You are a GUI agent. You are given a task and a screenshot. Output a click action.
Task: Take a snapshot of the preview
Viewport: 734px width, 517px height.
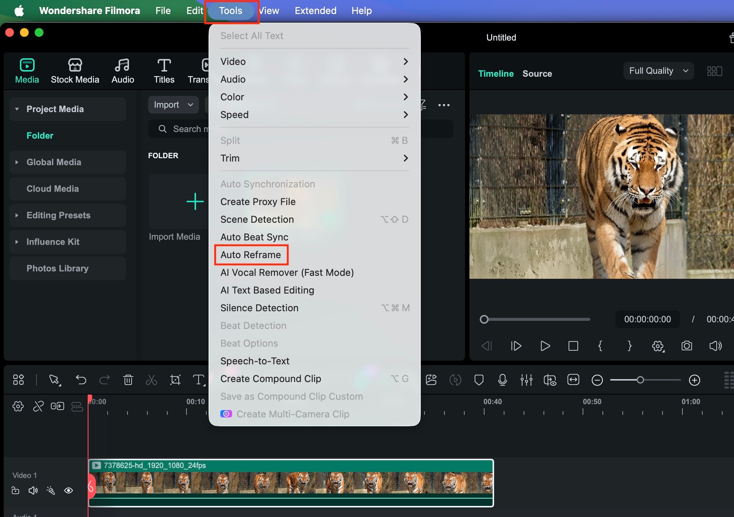coord(687,346)
